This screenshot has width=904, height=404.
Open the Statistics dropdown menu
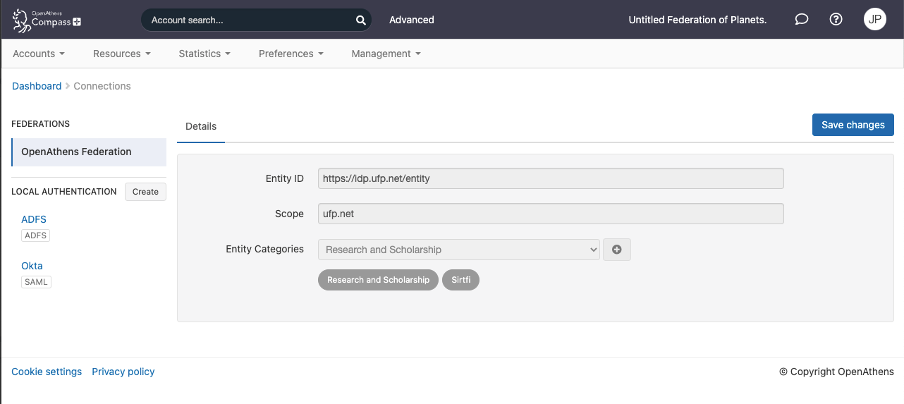coord(204,54)
